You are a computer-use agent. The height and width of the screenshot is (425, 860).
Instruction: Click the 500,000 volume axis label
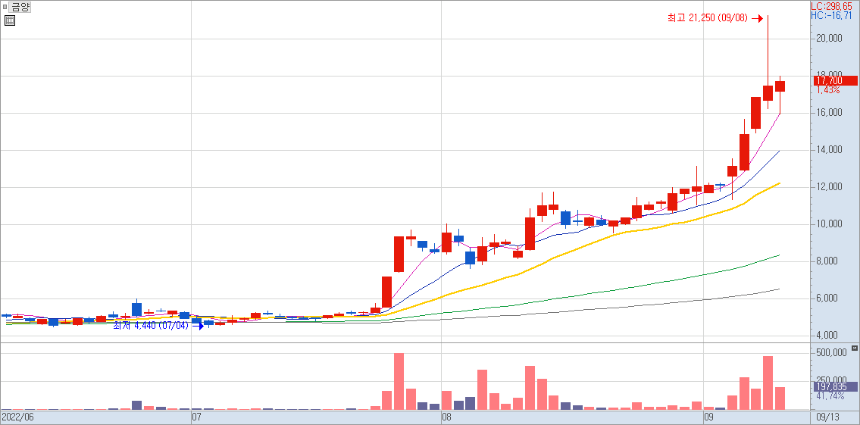coord(831,352)
